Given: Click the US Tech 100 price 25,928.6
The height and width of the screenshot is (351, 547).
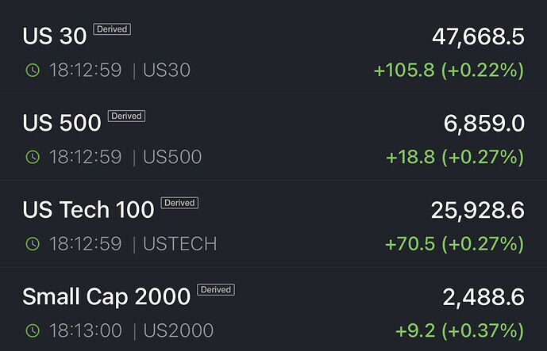Looking at the screenshot, I should 478,210.
